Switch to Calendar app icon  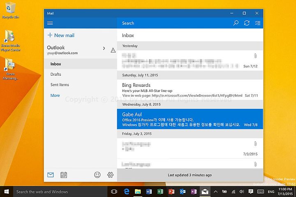coord(64,175)
